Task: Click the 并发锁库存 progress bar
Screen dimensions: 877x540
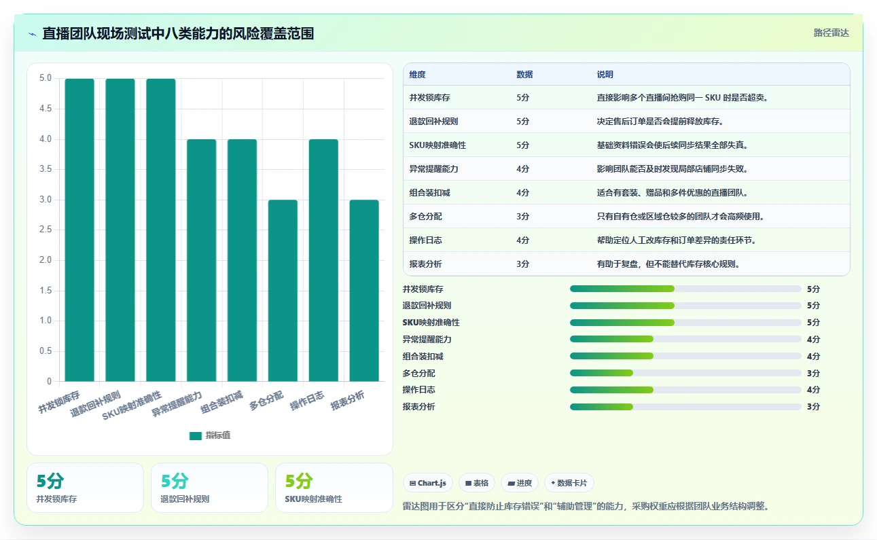Action: tap(685, 289)
